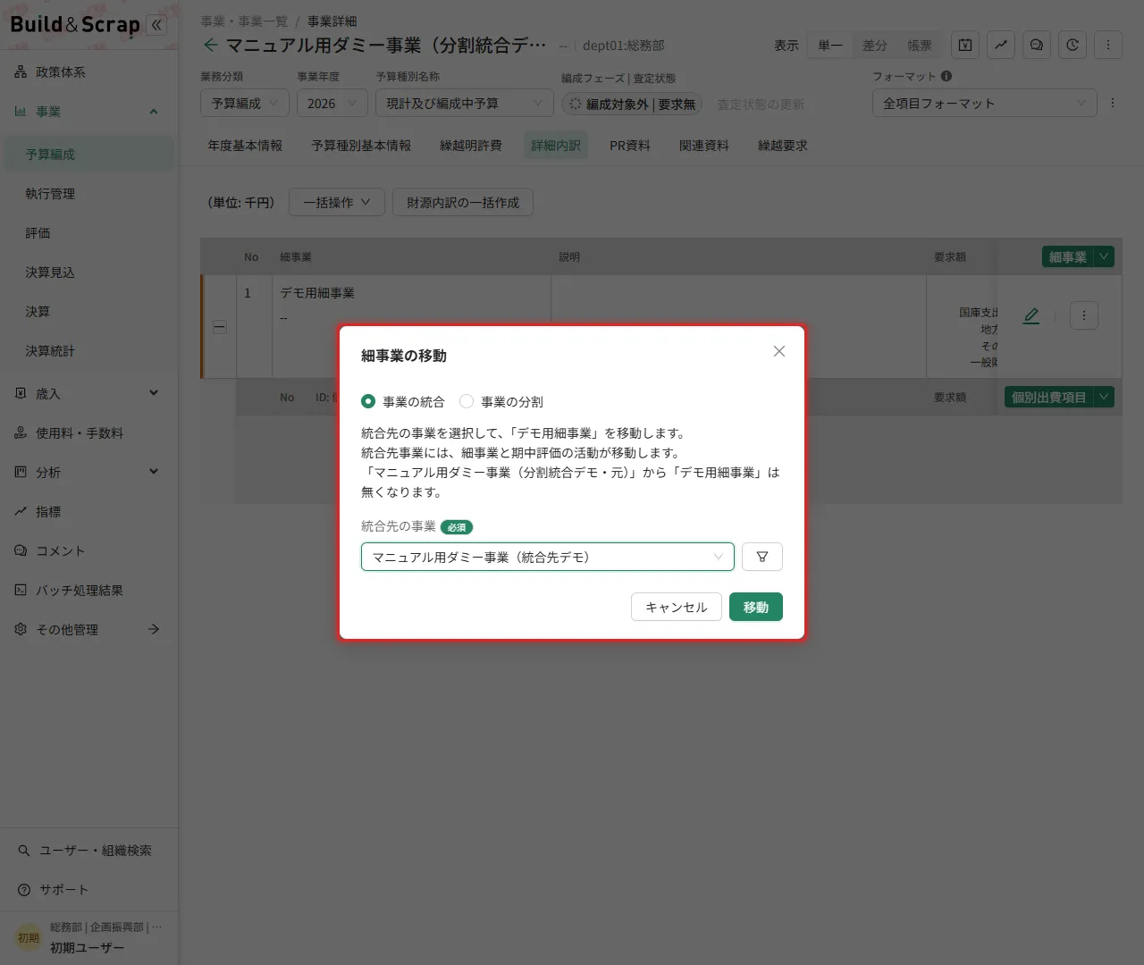Click the Build&Scrap logo
Viewport: 1144px width, 965px height.
(x=75, y=24)
